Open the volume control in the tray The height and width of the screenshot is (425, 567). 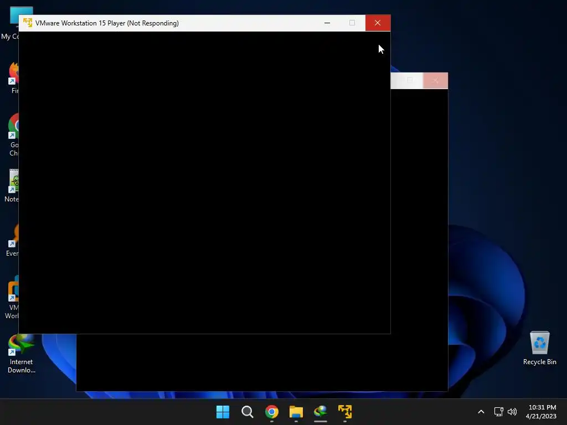[x=512, y=412]
